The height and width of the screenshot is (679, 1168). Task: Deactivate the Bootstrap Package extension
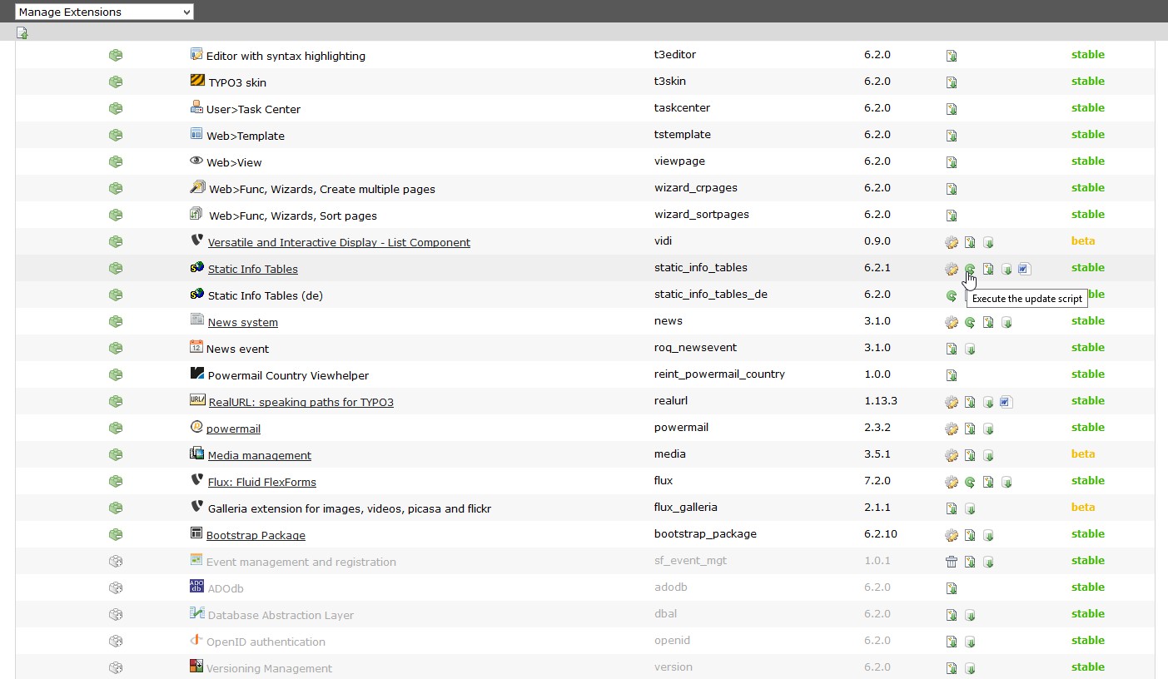pyautogui.click(x=116, y=535)
